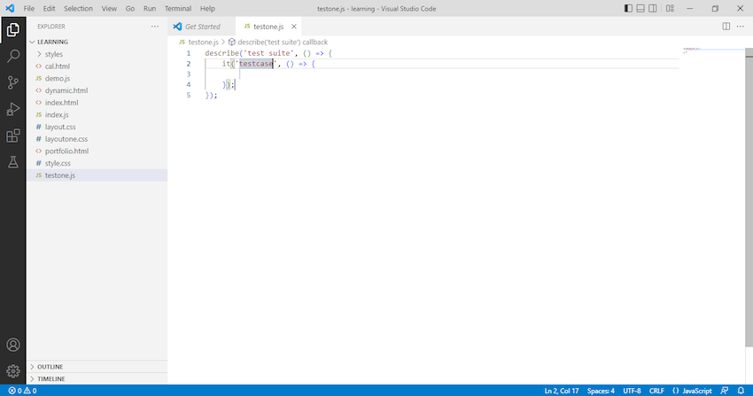Open the Testing flask view

point(13,162)
